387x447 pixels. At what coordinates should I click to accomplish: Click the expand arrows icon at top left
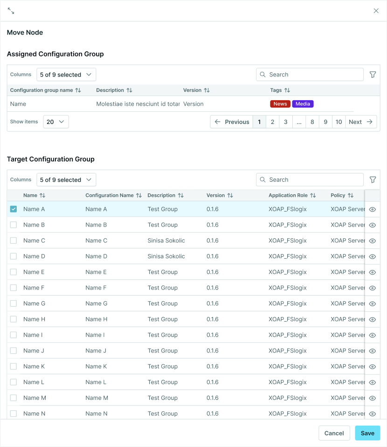coord(11,10)
